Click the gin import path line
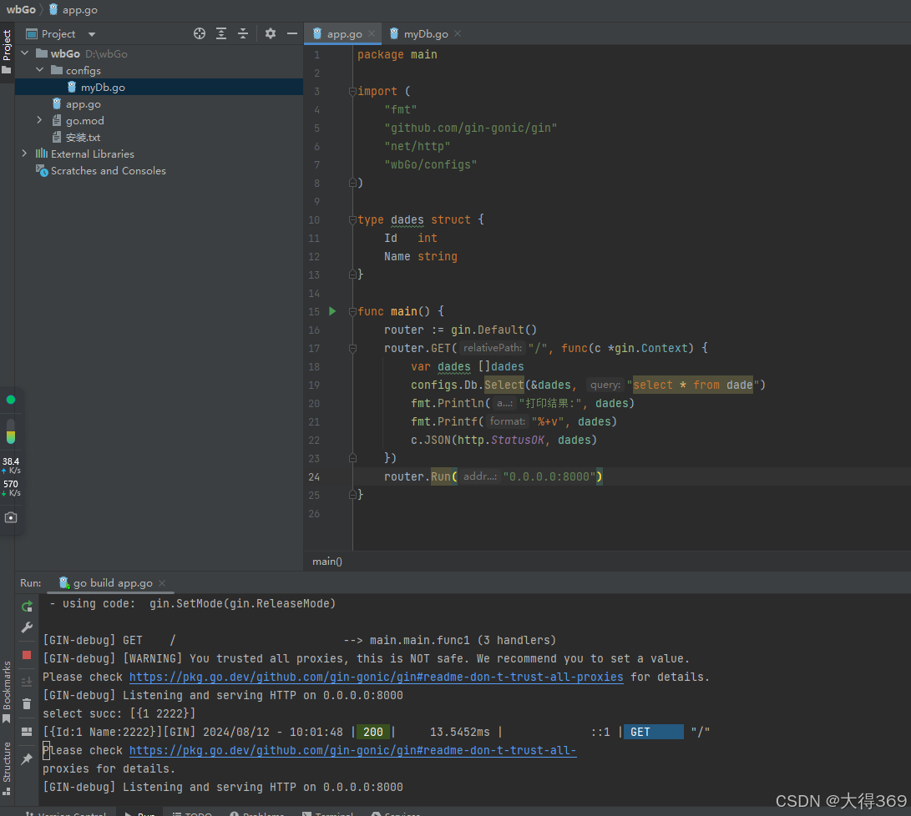 471,128
